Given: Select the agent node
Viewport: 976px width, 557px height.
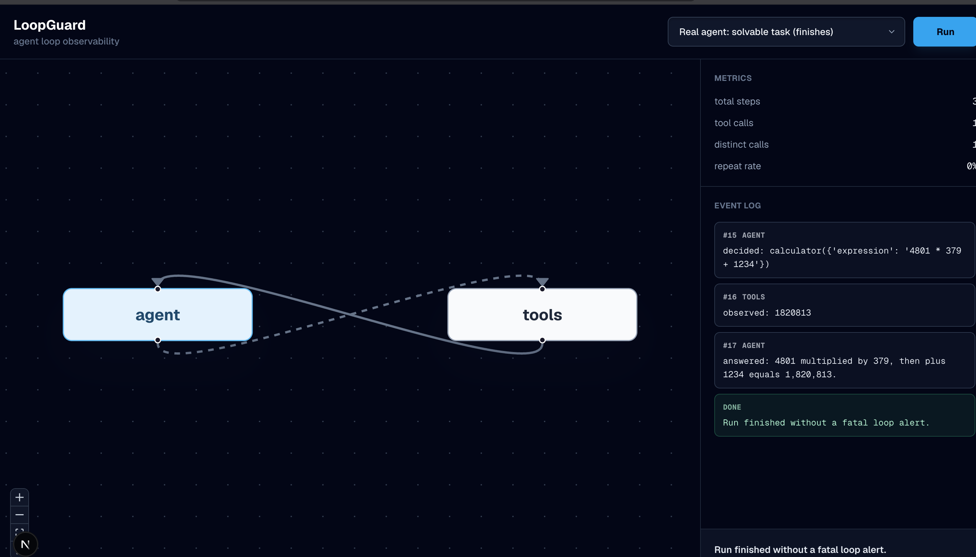Looking at the screenshot, I should pos(157,315).
